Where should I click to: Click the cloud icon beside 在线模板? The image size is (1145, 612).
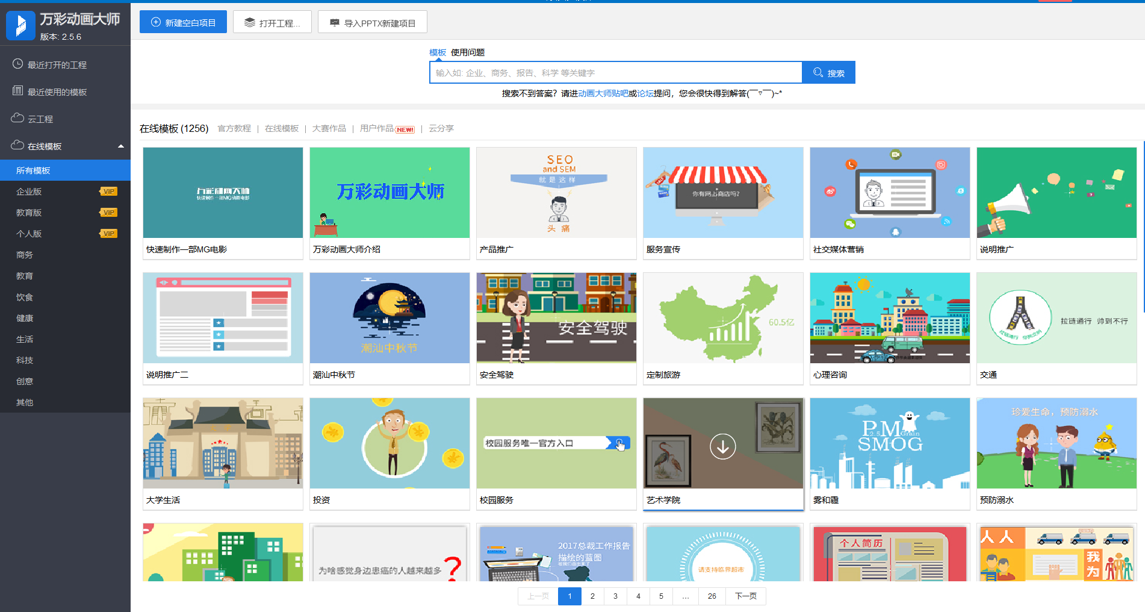18,145
